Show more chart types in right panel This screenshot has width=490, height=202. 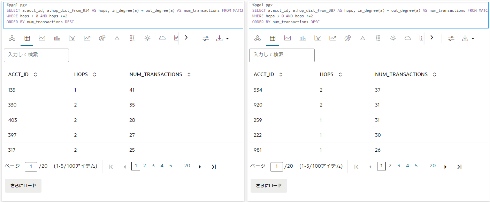(x=432, y=37)
